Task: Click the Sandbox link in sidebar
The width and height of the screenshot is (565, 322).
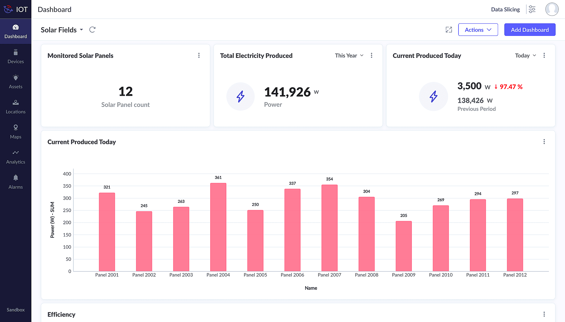Action: pos(16,310)
